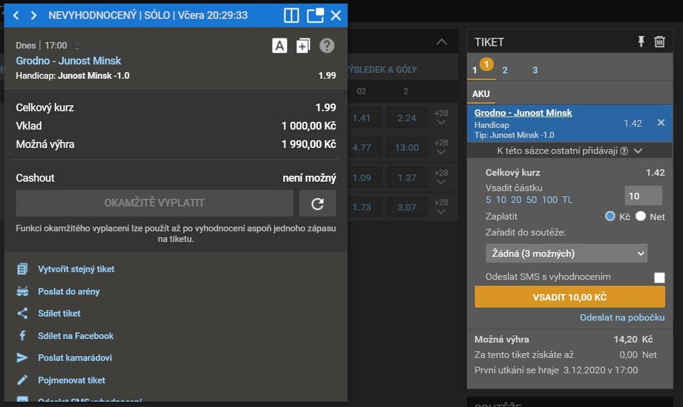Delete ticket using the trash icon
683x407 pixels.
[659, 41]
